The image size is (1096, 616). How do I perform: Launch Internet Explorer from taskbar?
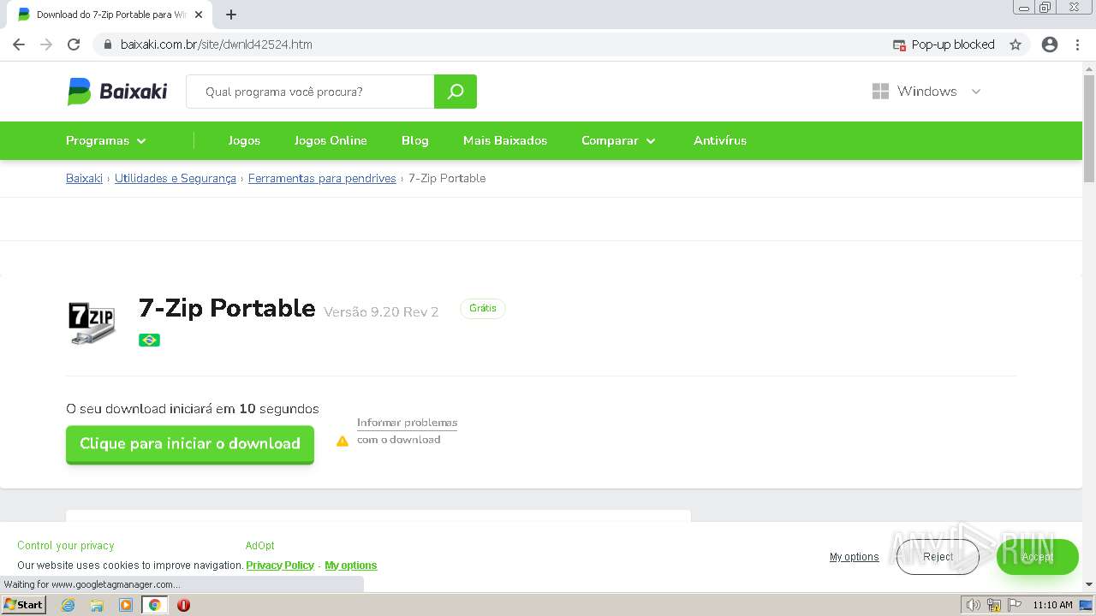(68, 605)
